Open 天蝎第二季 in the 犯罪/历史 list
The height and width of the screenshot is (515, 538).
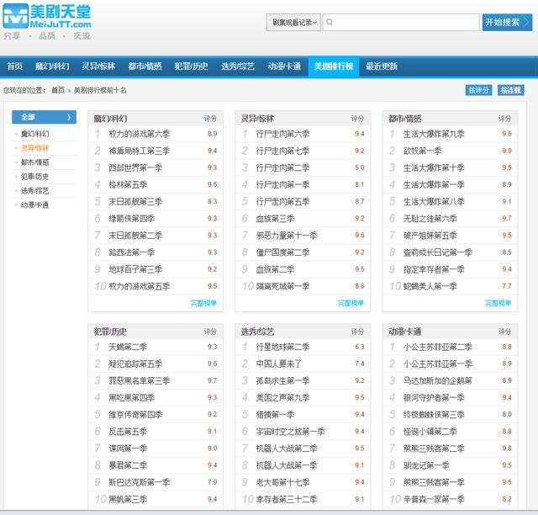tap(128, 347)
